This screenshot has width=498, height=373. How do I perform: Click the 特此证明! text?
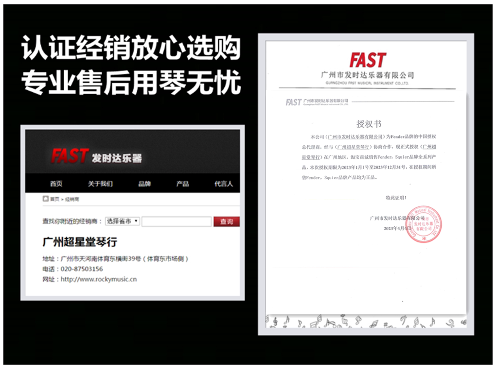pos(396,198)
